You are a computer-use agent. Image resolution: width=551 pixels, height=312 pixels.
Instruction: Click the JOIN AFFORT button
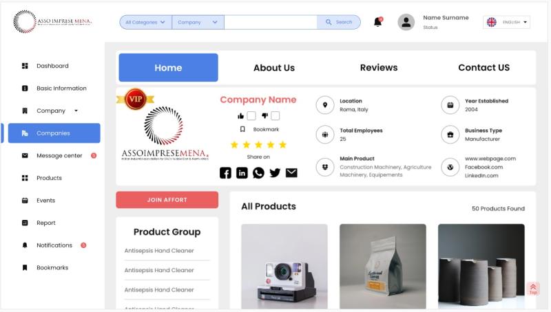coord(167,200)
